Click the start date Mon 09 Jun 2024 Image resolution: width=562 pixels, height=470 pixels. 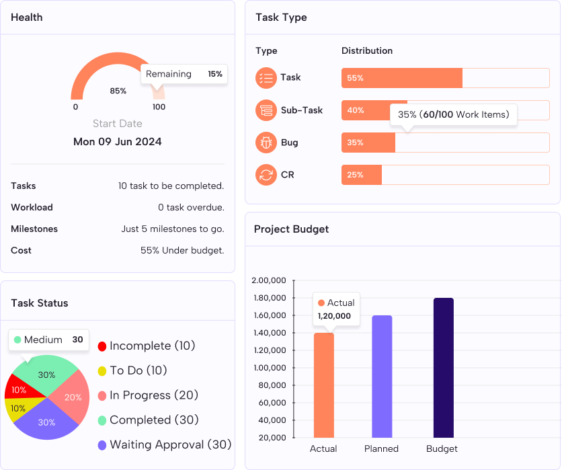pos(118,142)
